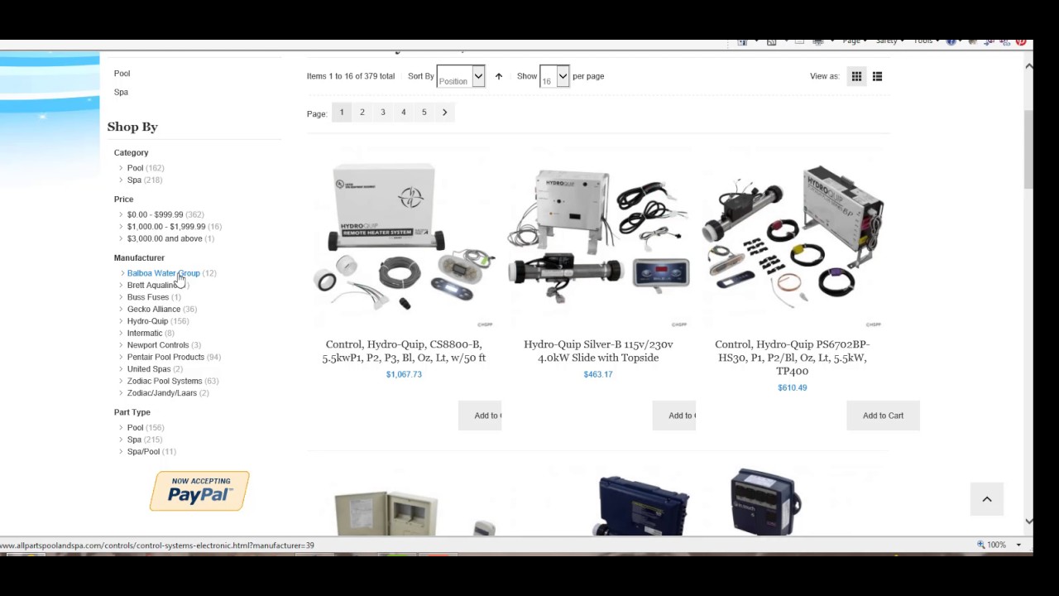Open the Spa link above Shop By

coord(121,92)
